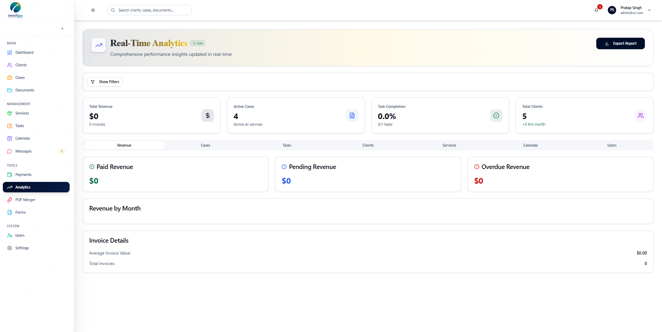Viewport: 662px width, 332px height.
Task: Click the Invoice Details heading
Action: 109,241
